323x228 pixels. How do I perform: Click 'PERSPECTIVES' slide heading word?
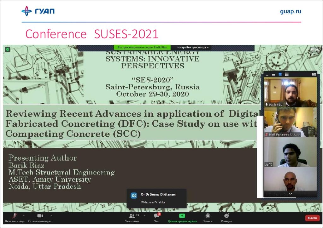click(153, 66)
